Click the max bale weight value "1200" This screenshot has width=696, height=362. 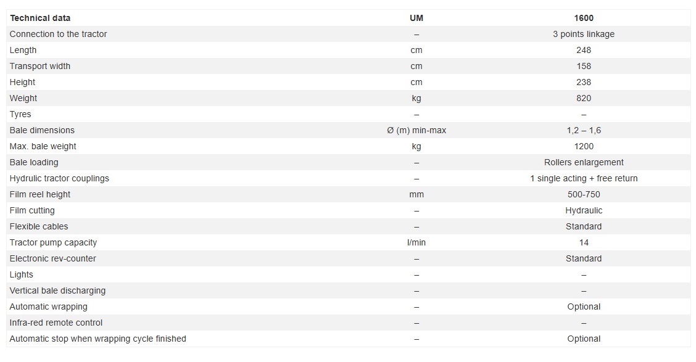point(584,146)
